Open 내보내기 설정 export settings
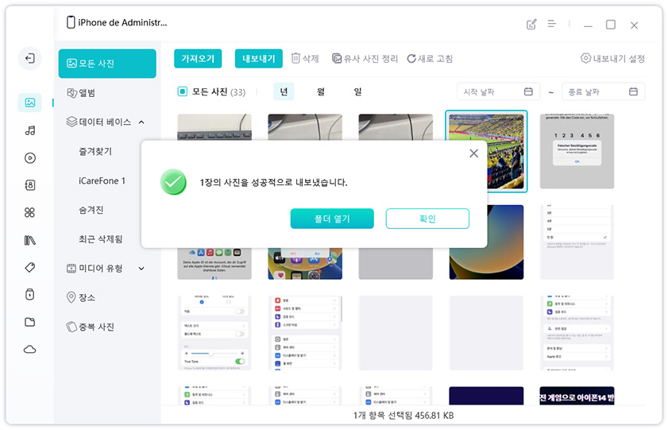The height and width of the screenshot is (430, 668). click(612, 58)
